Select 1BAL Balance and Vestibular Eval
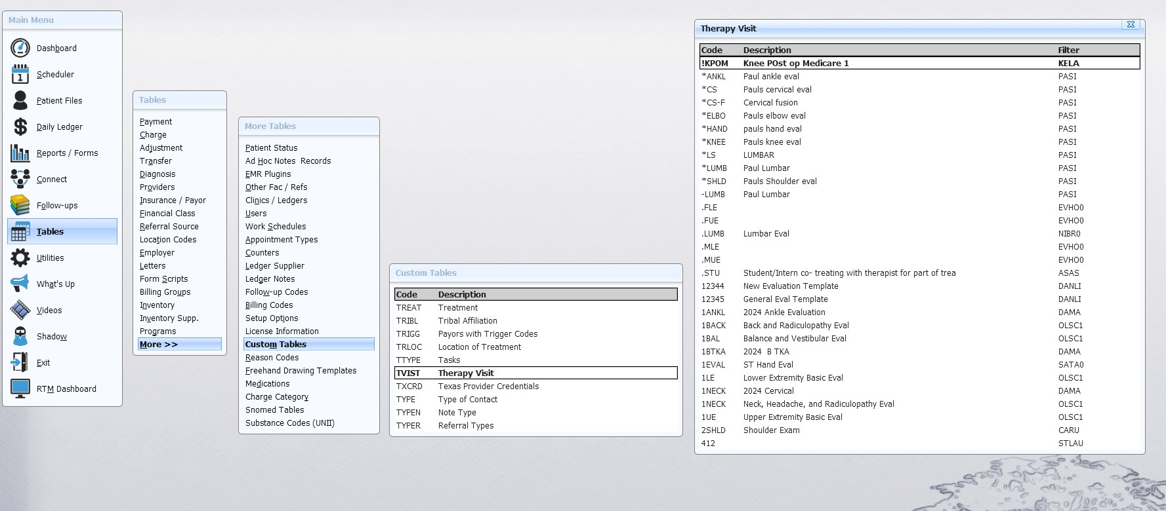This screenshot has height=511, width=1166. tap(920, 339)
